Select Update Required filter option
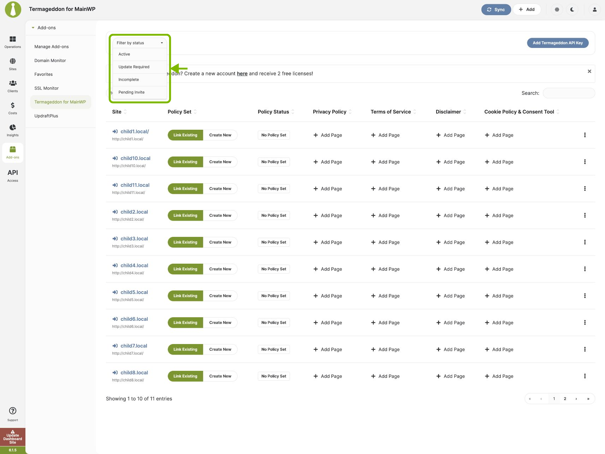 pyautogui.click(x=140, y=67)
